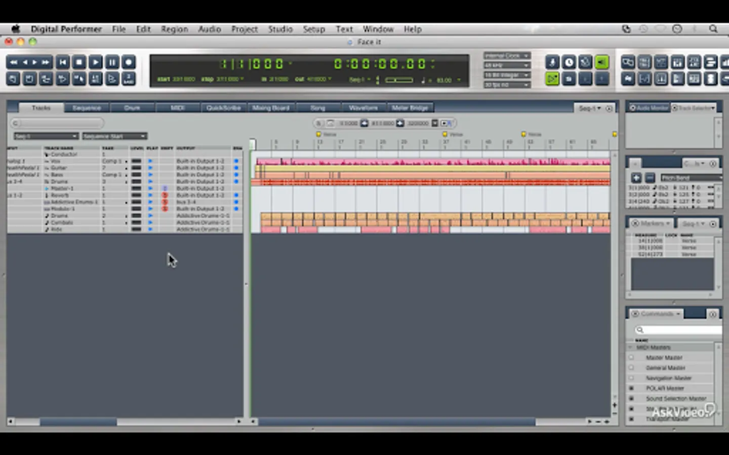Click the tracks list search field

click(x=57, y=123)
